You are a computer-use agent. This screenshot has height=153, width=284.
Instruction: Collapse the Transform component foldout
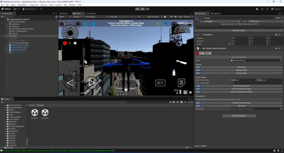tap(196, 35)
